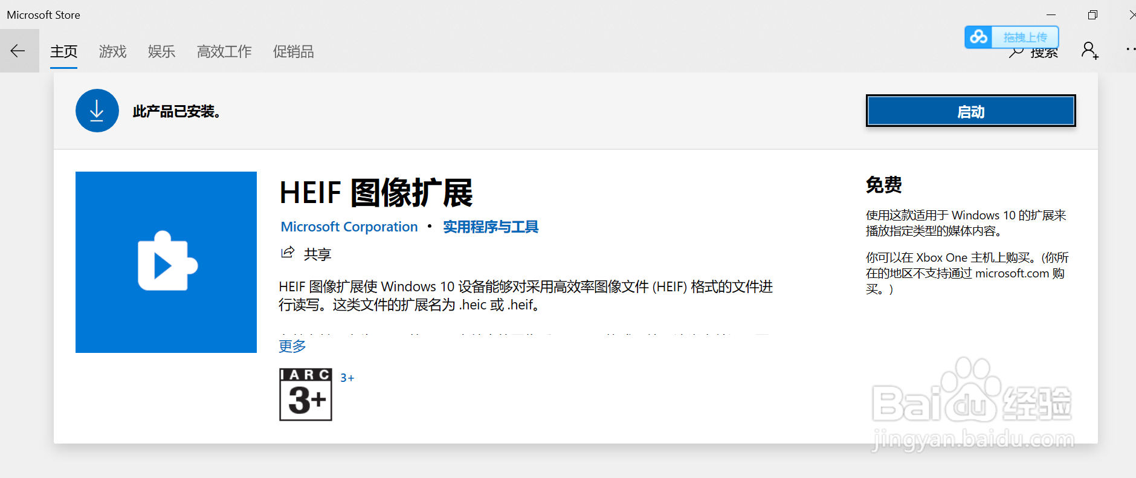Click the HEIF 图像扩展 title text
Image resolution: width=1136 pixels, height=478 pixels.
tap(376, 193)
